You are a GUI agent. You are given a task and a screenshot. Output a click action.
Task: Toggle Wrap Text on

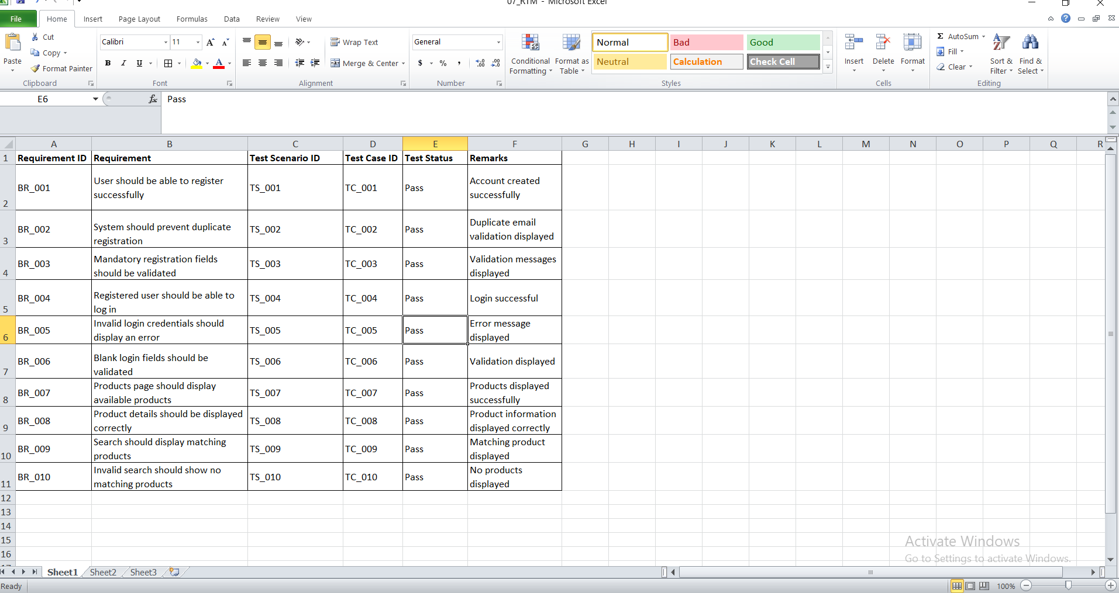354,42
